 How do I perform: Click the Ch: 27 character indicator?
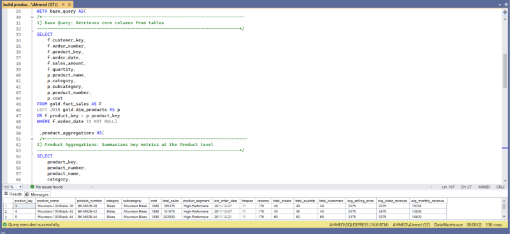click(x=467, y=187)
